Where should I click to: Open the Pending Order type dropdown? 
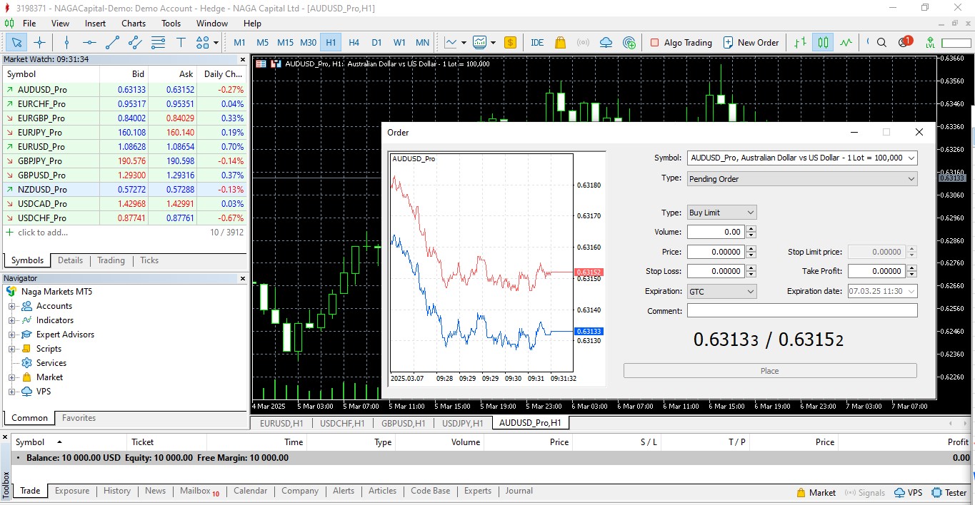(802, 179)
